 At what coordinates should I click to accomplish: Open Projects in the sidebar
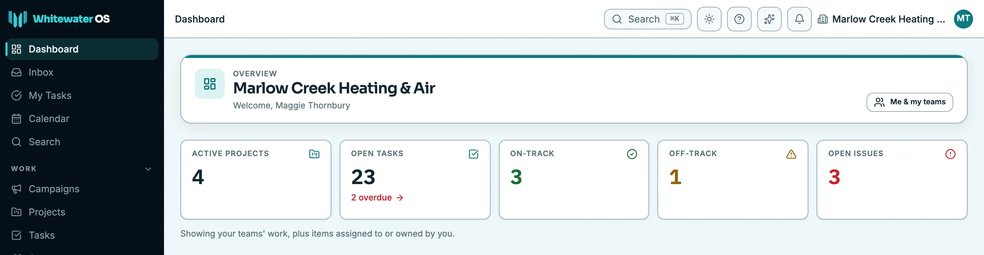click(x=82, y=212)
